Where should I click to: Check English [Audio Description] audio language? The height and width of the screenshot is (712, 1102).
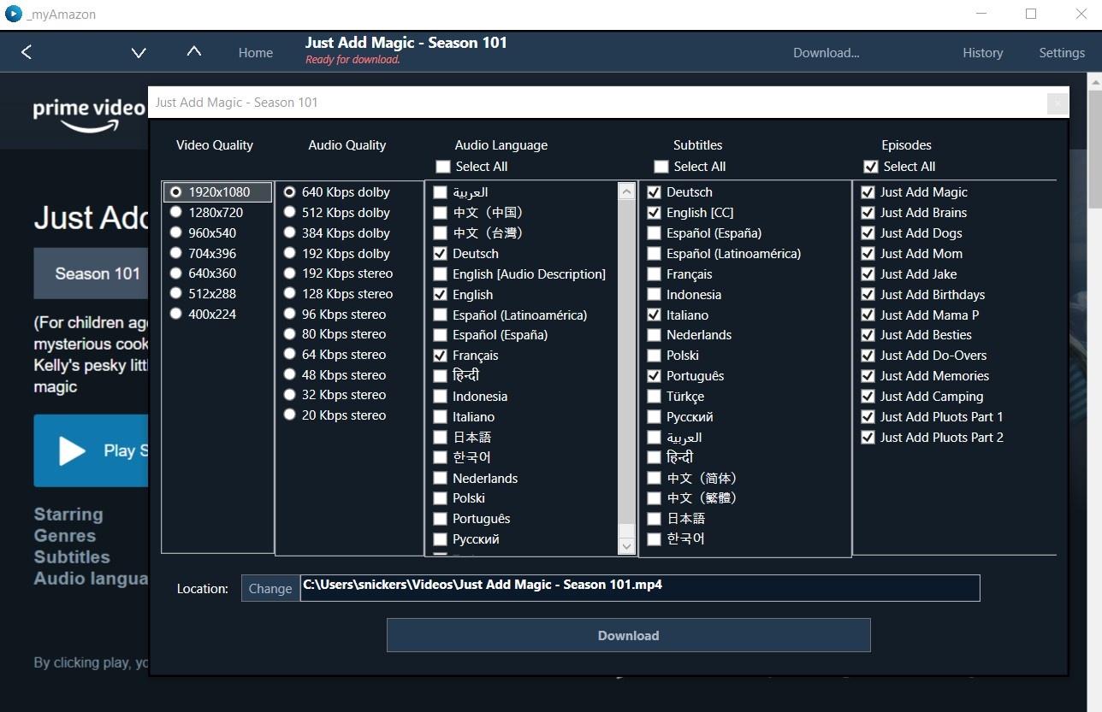(440, 274)
